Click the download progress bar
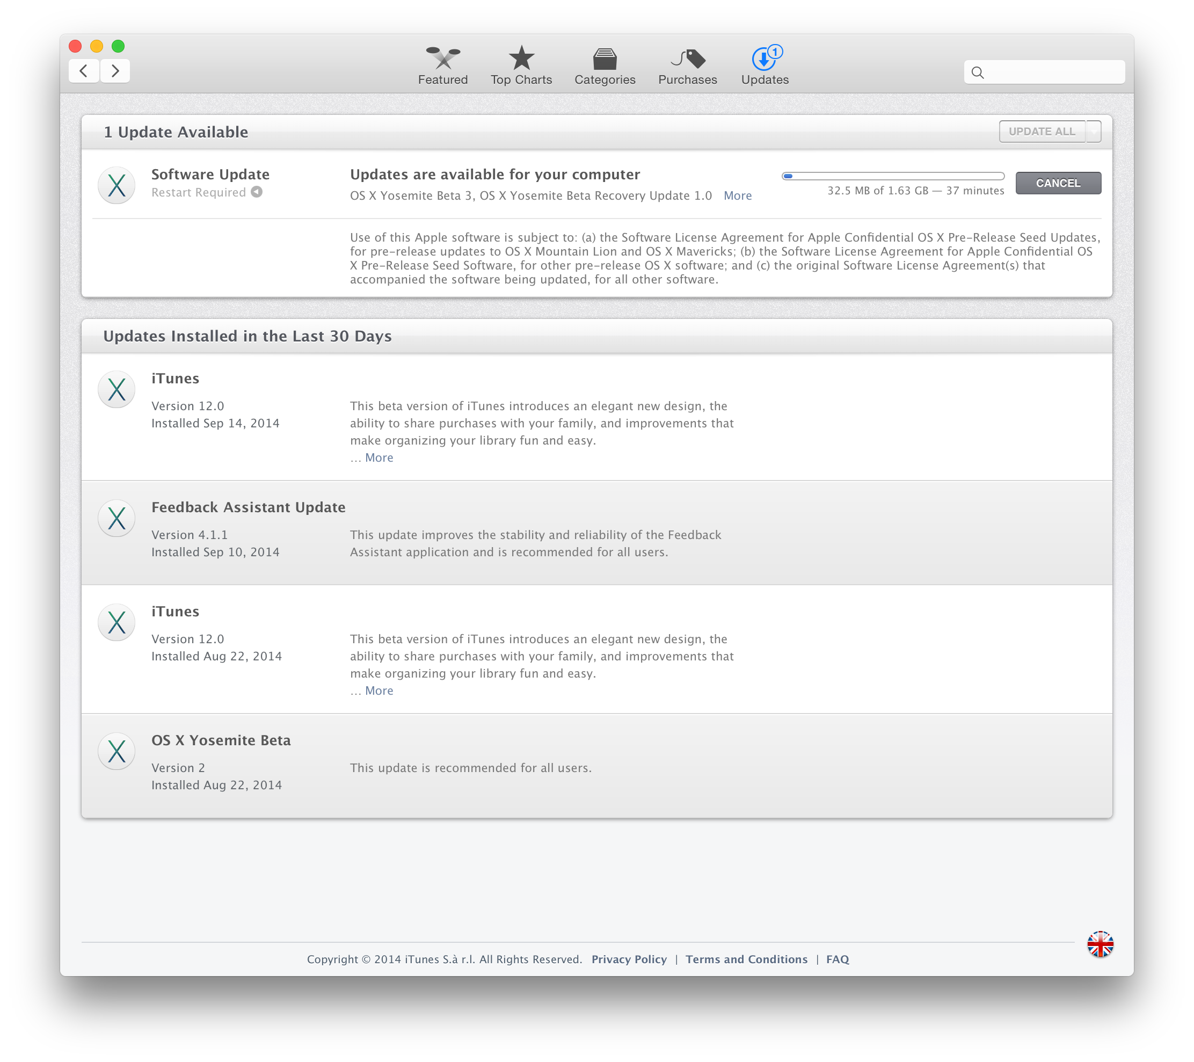Image resolution: width=1194 pixels, height=1062 pixels. pos(893,176)
